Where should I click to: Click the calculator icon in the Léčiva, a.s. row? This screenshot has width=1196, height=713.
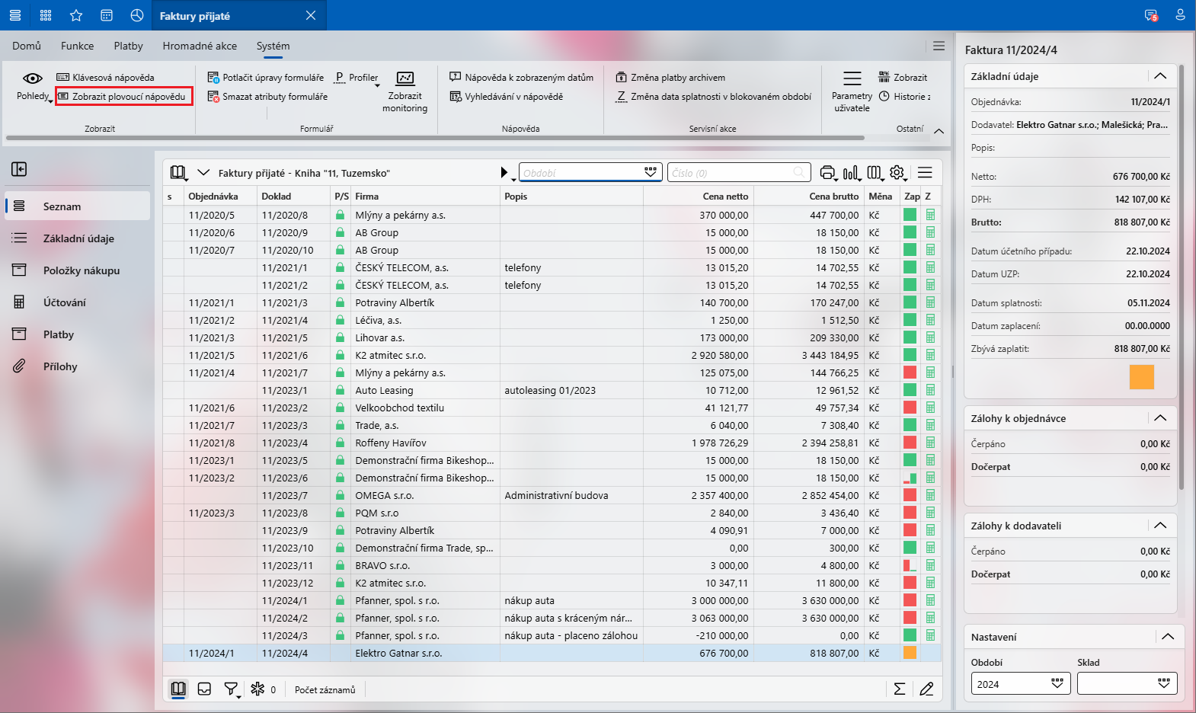pos(930,320)
